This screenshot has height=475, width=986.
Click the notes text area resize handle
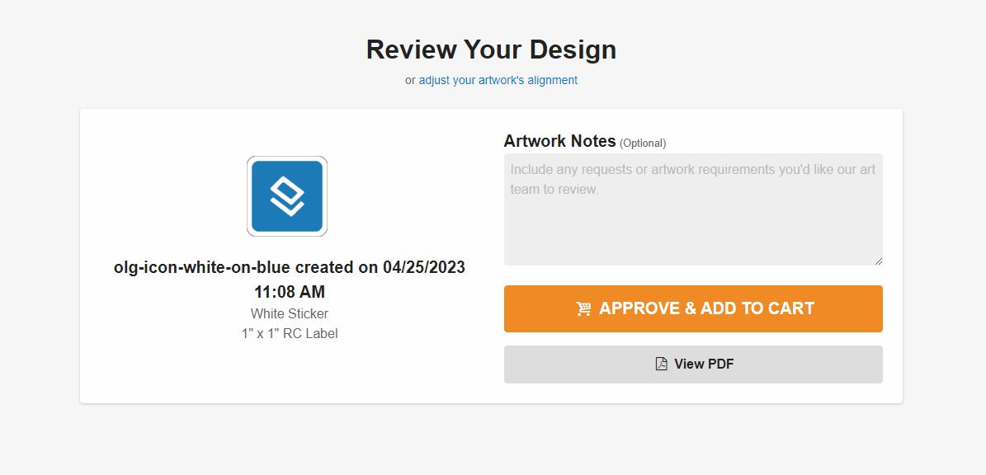pyautogui.click(x=878, y=261)
